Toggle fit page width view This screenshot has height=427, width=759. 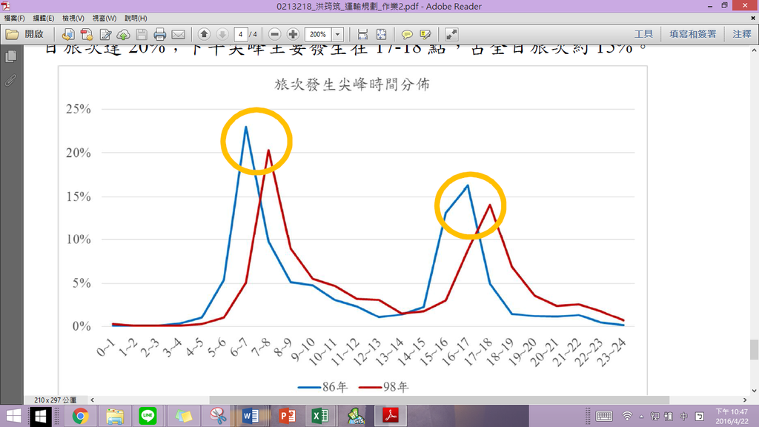tap(362, 33)
